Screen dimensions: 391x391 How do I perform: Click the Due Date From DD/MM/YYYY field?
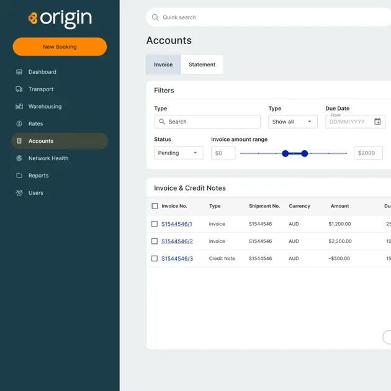(355, 122)
